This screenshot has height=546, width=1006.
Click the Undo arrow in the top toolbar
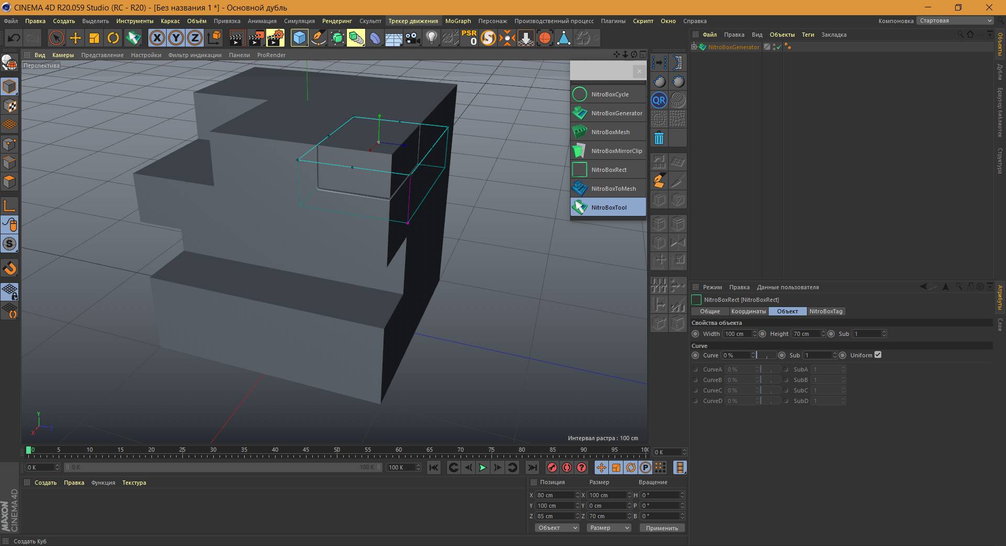click(14, 38)
